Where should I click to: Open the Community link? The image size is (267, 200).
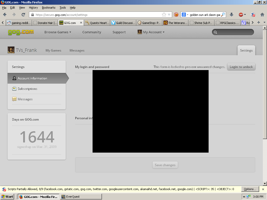tap(92, 32)
